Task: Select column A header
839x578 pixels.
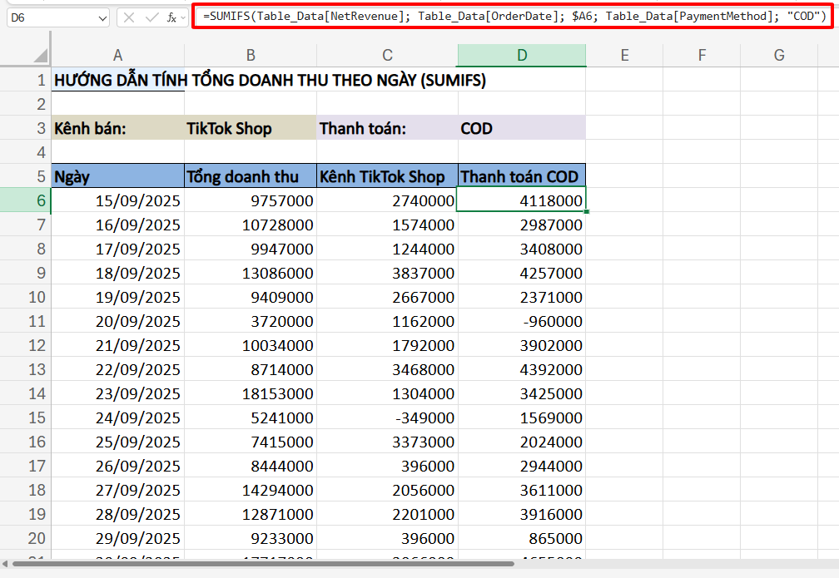Action: click(x=117, y=56)
